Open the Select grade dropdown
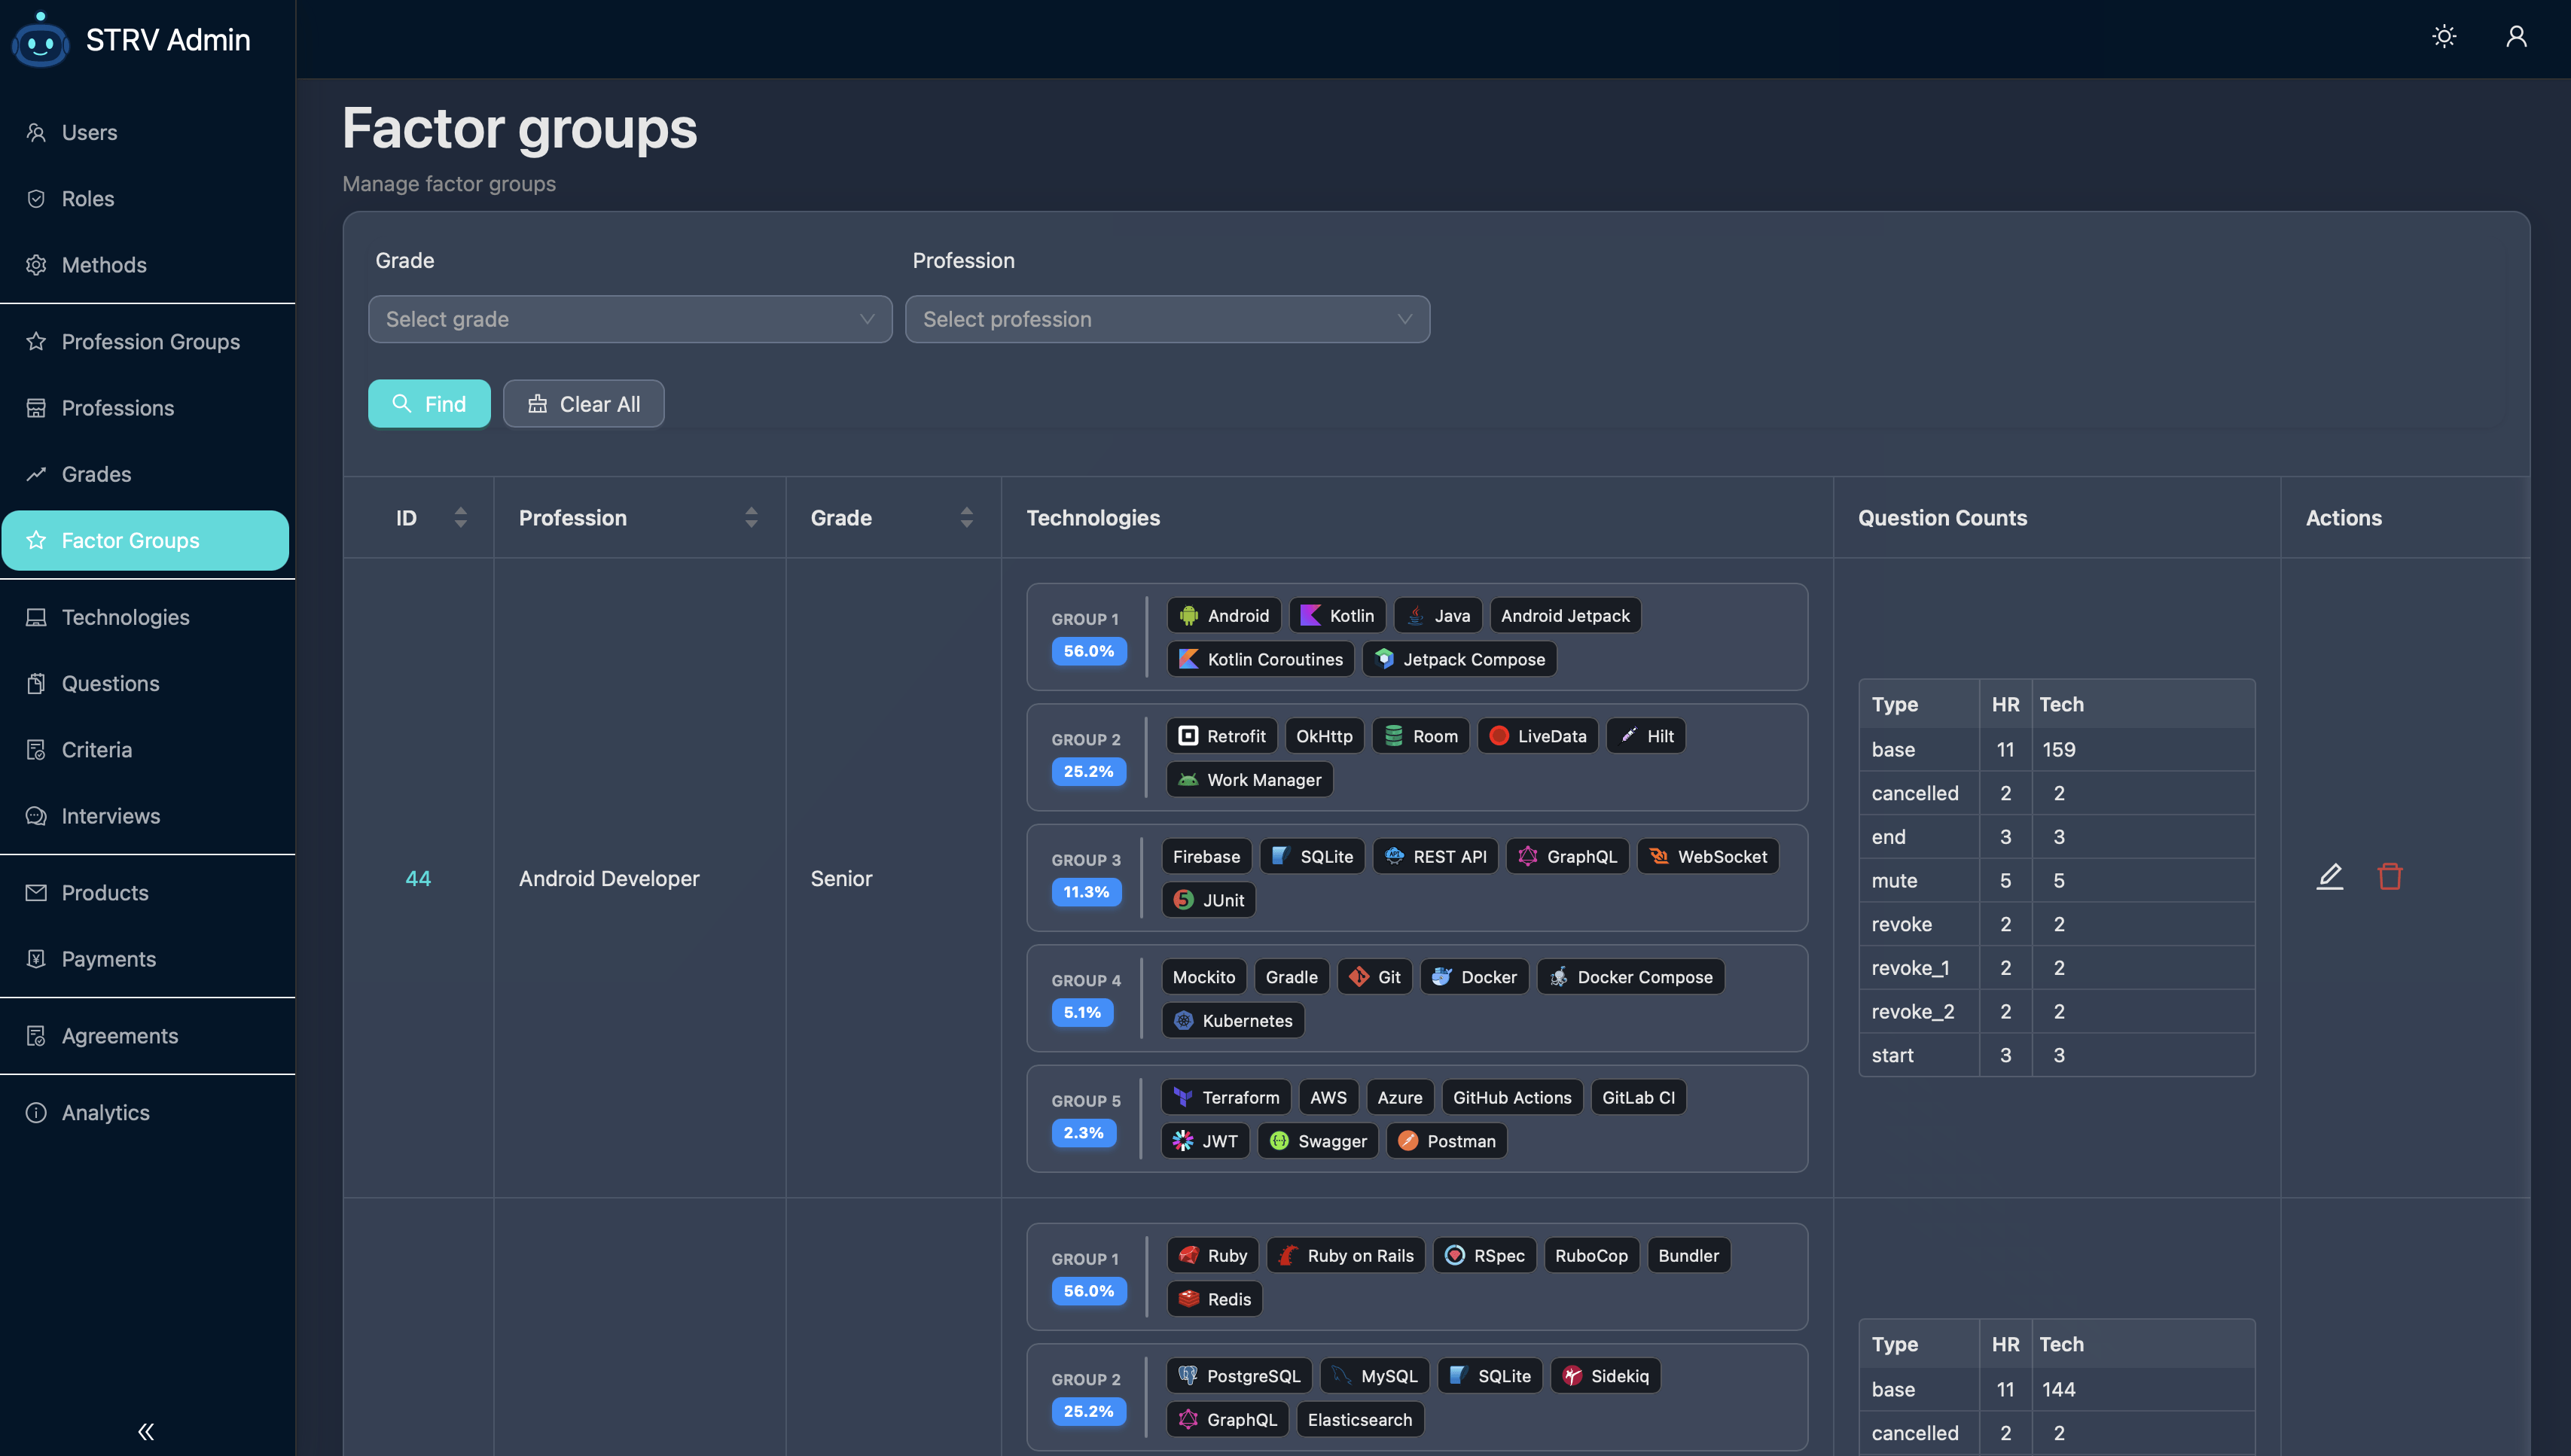Image resolution: width=2571 pixels, height=1456 pixels. [629, 319]
